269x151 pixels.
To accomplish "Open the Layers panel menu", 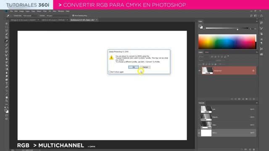I will (x=257, y=52).
